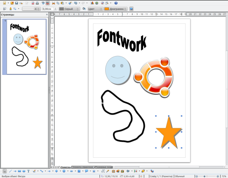The image size is (228, 178).
Task: Open the Paste options dropdown arrow
Action: 66,3
